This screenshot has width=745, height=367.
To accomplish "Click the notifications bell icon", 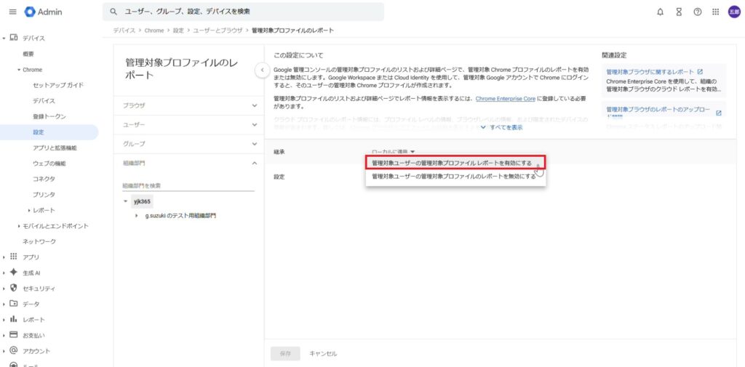I will (x=660, y=12).
